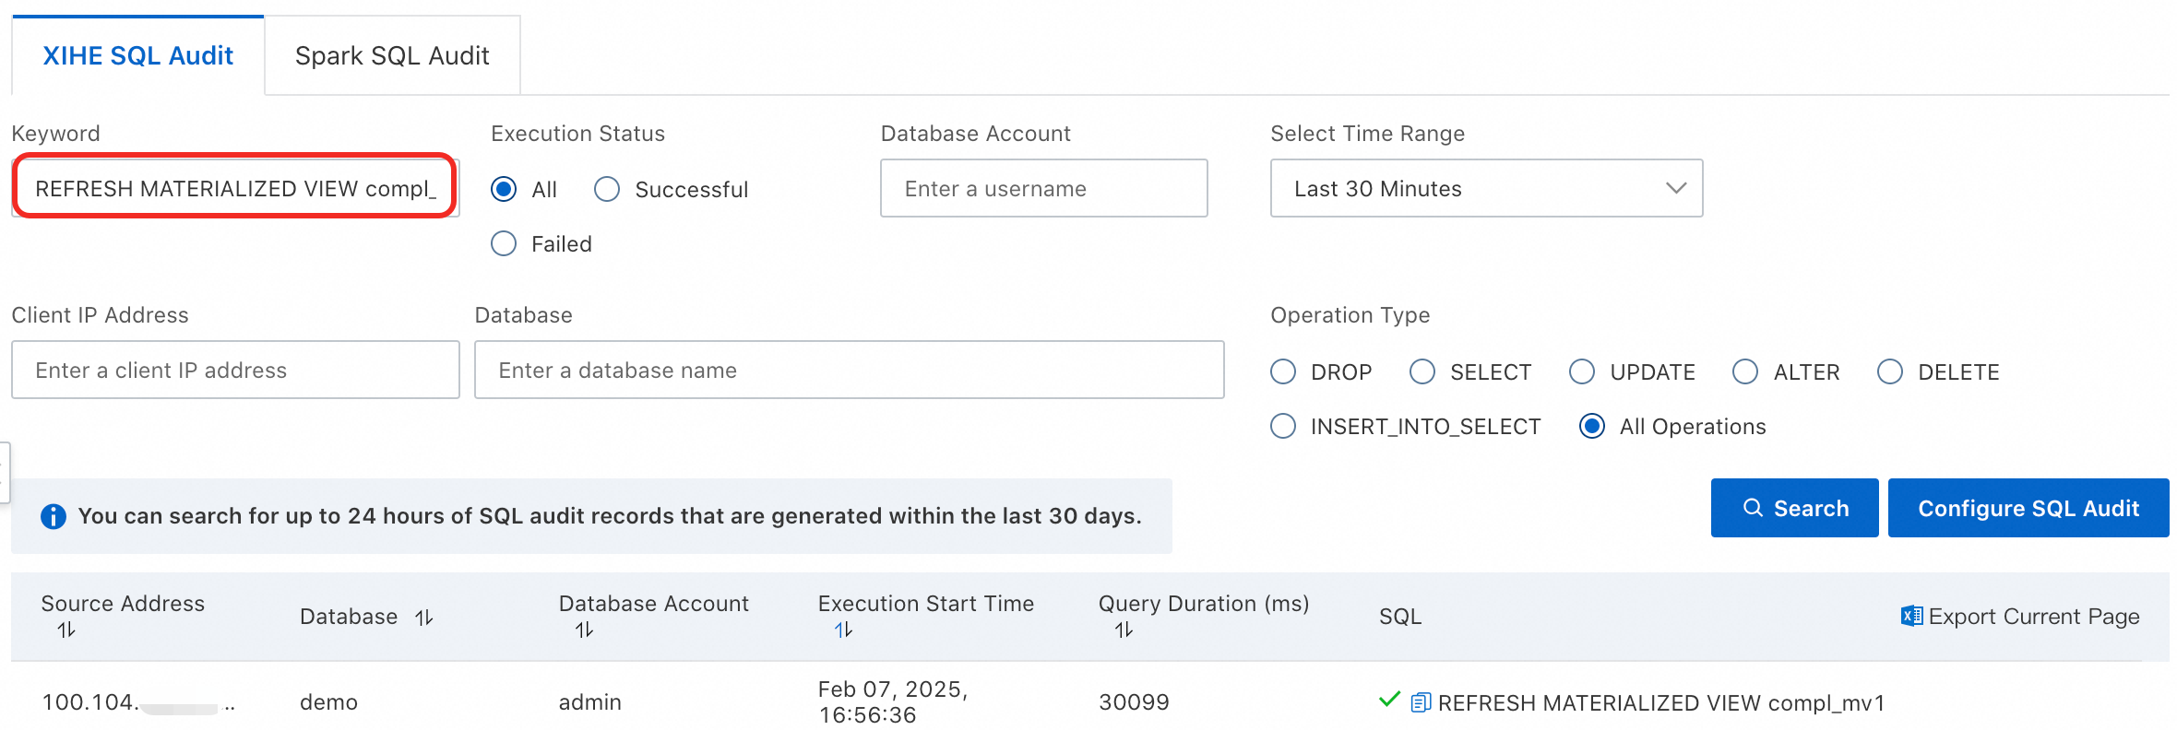
Task: Click the Search button
Action: (x=1794, y=508)
